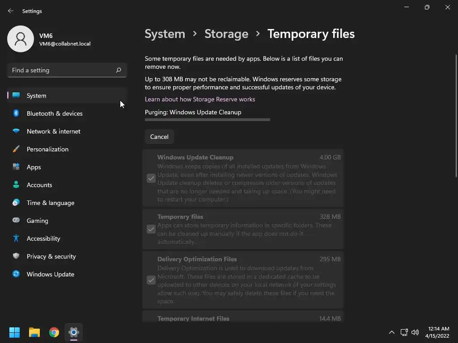The image size is (458, 343).
Task: Show hidden icons in system tray
Action: click(x=392, y=332)
